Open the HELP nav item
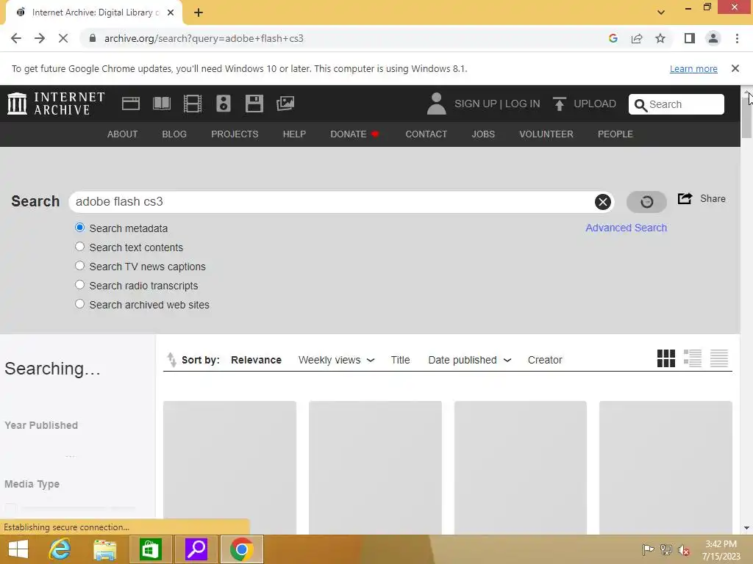 click(x=294, y=134)
